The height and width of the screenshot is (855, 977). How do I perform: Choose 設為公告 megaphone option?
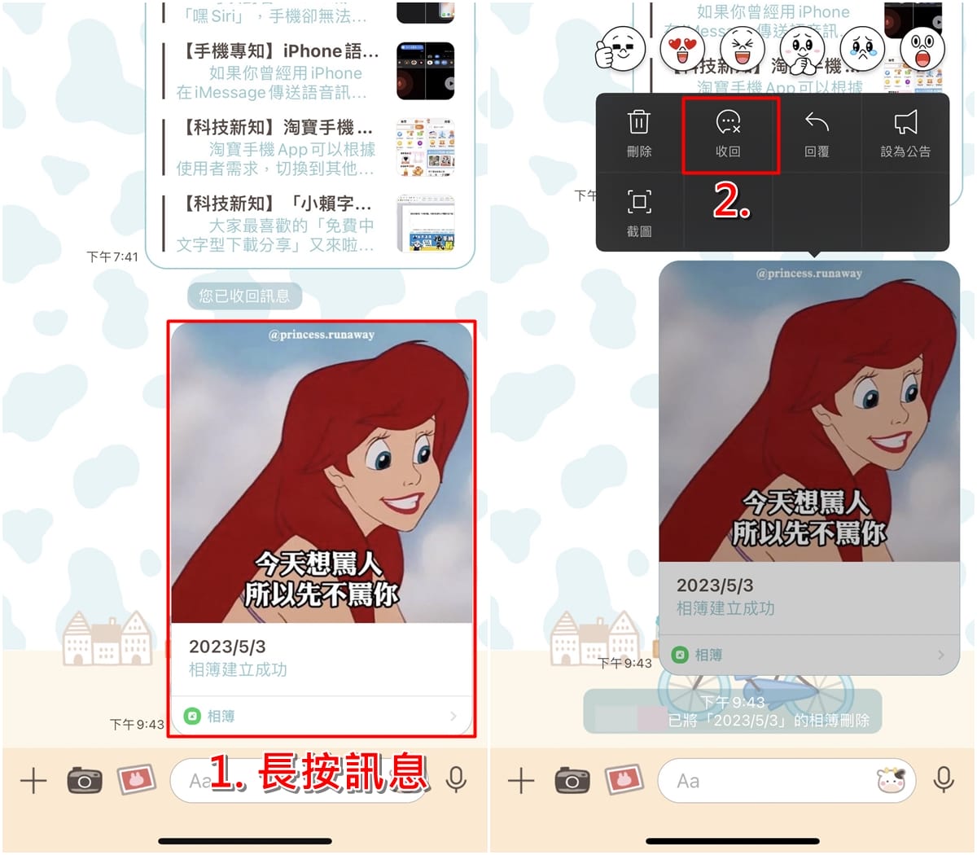pyautogui.click(x=905, y=134)
